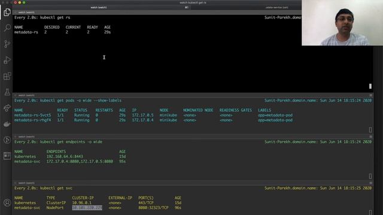Click the 'metadata-rs' replica set name
The image size is (383, 215).
pos(26,32)
